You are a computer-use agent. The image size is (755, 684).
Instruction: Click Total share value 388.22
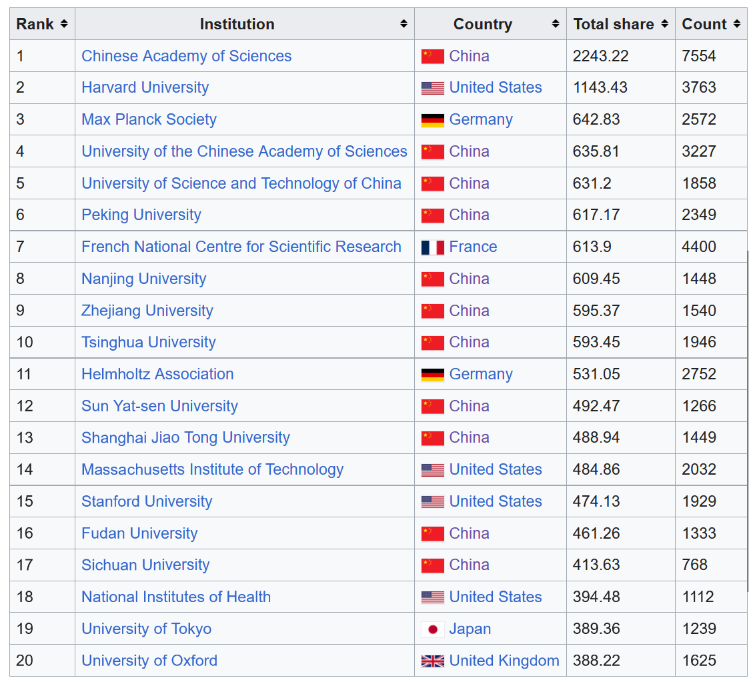coord(596,661)
